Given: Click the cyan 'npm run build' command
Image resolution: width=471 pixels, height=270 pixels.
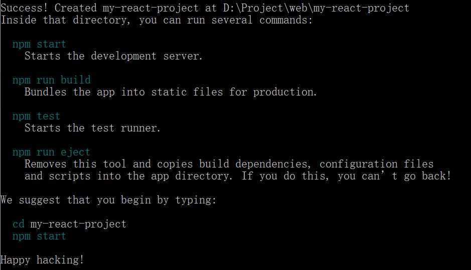Looking at the screenshot, I should [51, 80].
